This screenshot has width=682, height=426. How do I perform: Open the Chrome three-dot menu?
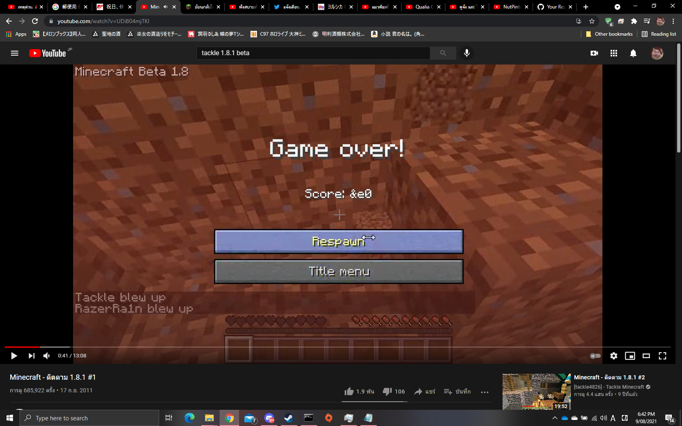673,21
